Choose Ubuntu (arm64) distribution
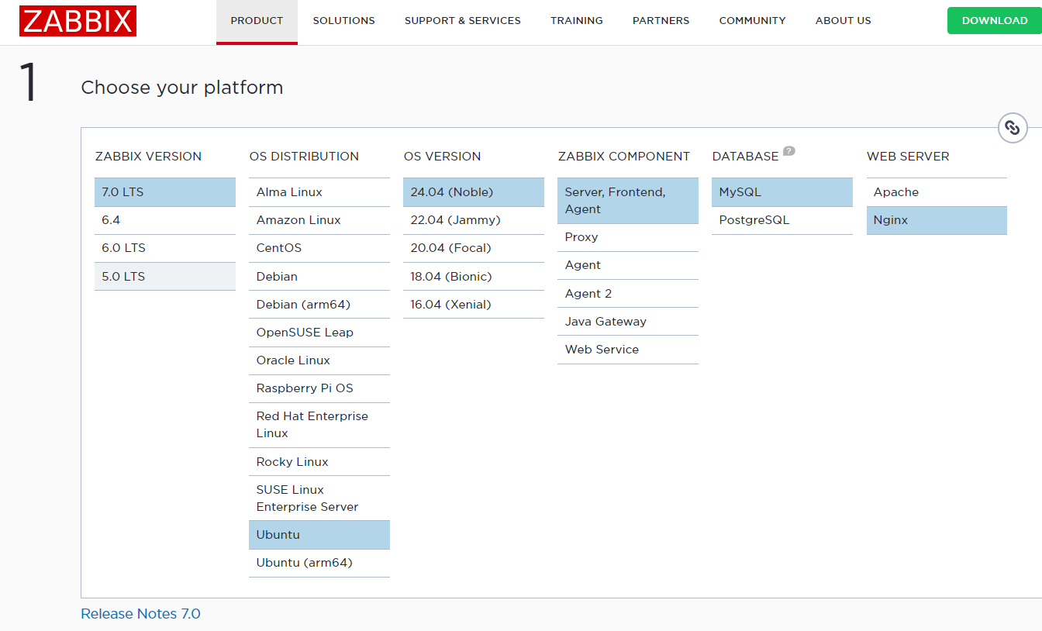Viewport: 1042px width, 631px height. (319, 563)
